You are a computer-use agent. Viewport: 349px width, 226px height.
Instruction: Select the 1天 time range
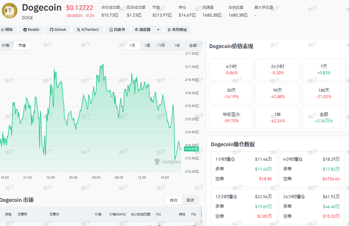(132, 45)
